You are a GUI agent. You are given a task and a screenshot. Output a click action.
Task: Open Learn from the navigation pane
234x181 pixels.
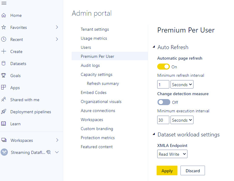[x=15, y=124]
